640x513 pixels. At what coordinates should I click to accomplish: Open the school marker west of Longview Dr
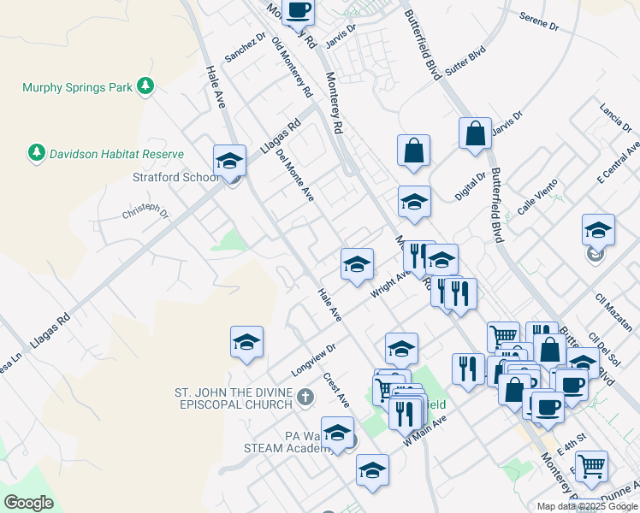click(x=246, y=343)
